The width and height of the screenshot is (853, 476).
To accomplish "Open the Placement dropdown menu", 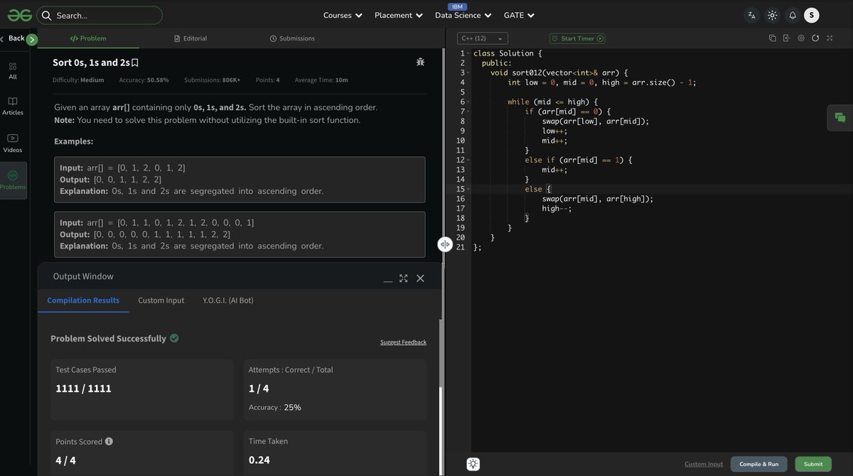I will click(x=399, y=15).
